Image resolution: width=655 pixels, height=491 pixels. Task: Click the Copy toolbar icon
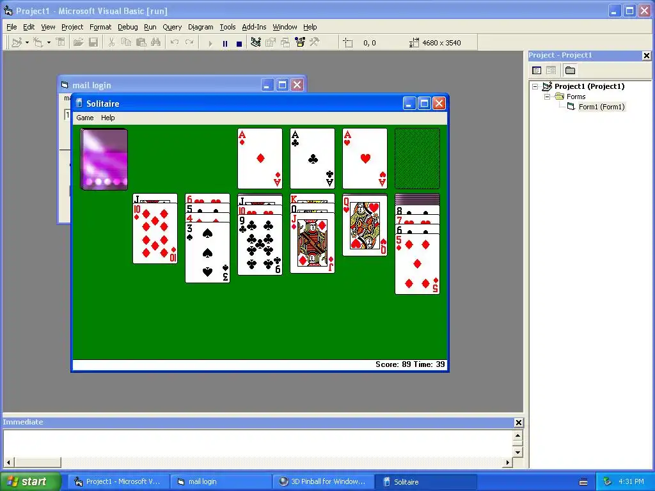[126, 43]
